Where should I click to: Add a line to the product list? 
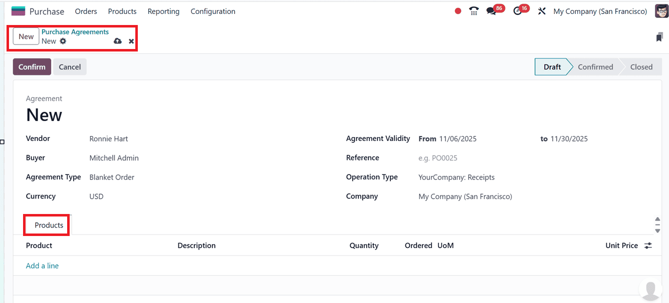coord(42,265)
